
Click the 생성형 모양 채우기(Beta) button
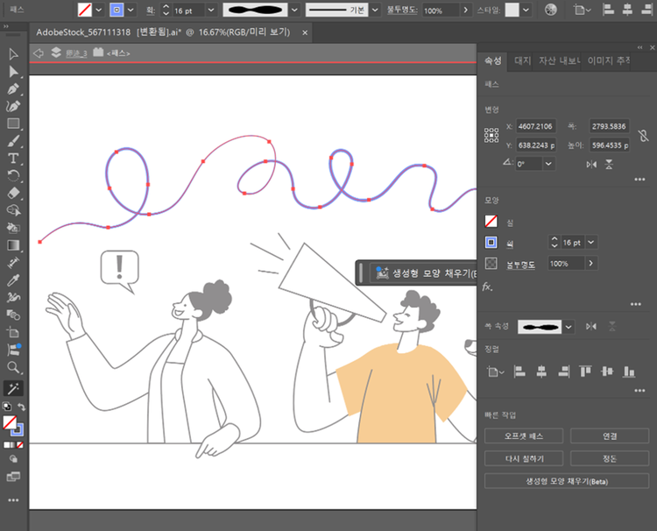coord(566,481)
